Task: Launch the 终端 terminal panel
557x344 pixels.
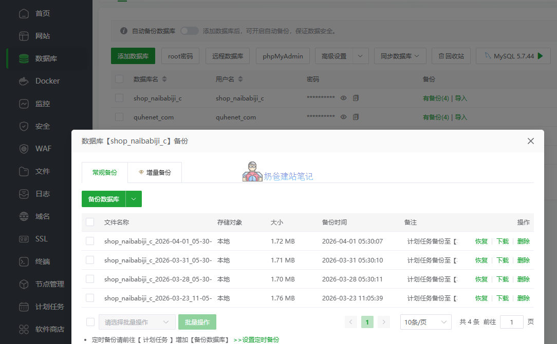Action: coord(42,261)
